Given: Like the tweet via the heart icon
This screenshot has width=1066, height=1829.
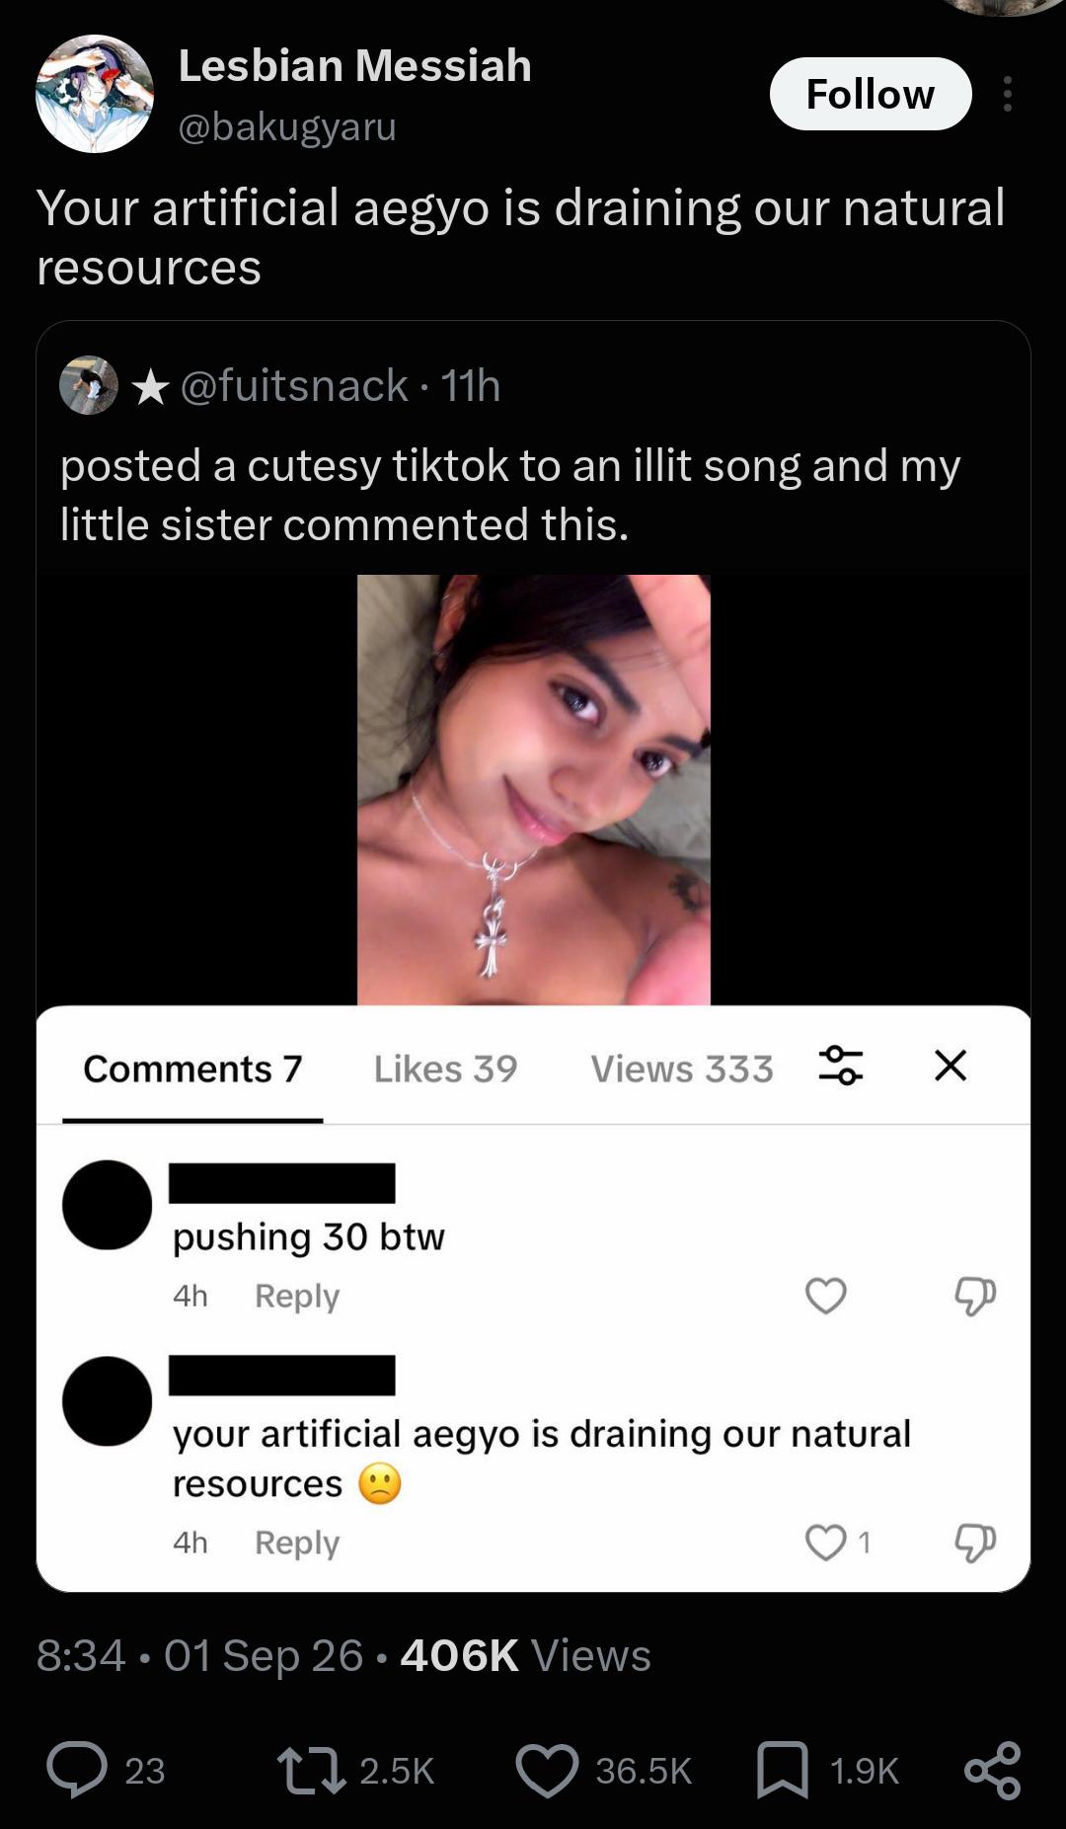Looking at the screenshot, I should [547, 1770].
